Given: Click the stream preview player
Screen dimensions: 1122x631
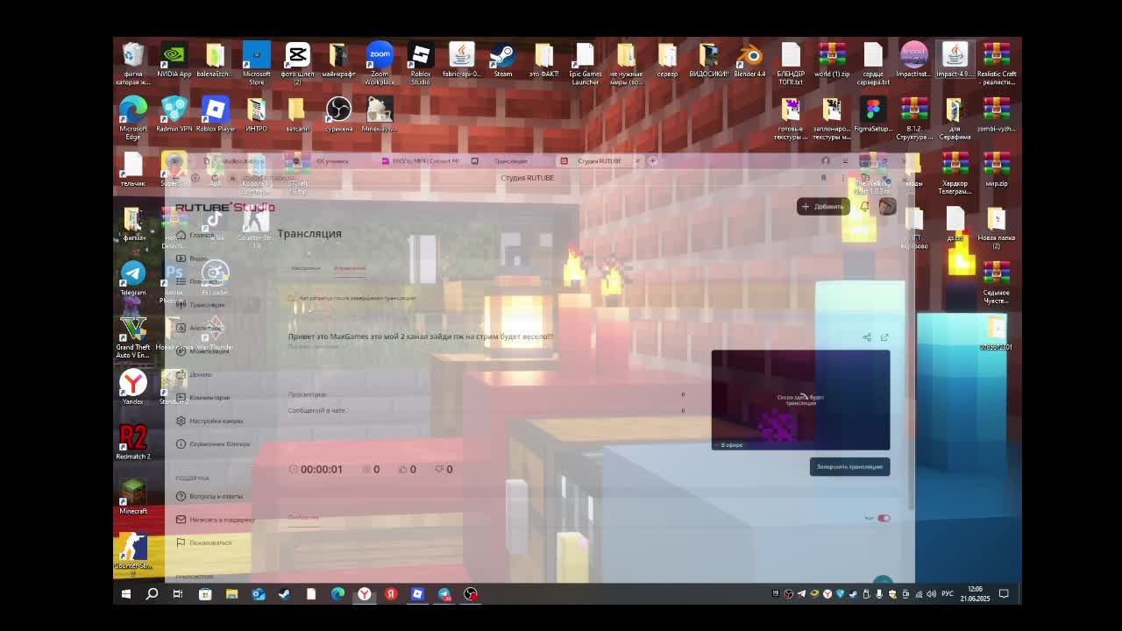Looking at the screenshot, I should coord(800,400).
